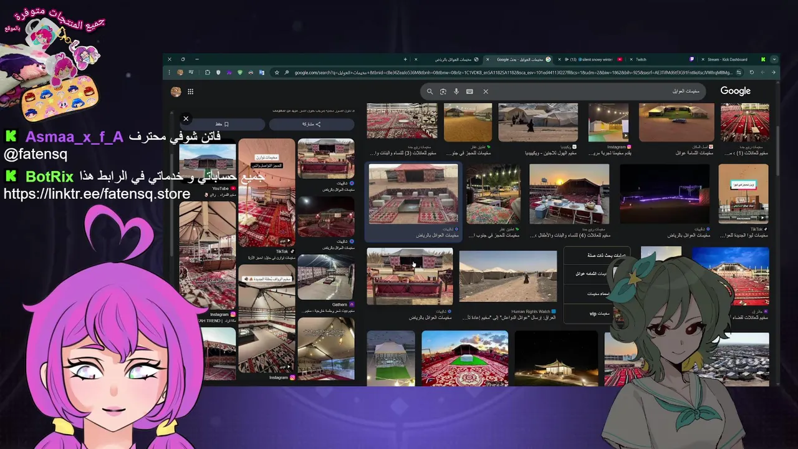This screenshot has height=449, width=798.
Task: Open Human Rights Watch camp image result
Action: pos(507,276)
